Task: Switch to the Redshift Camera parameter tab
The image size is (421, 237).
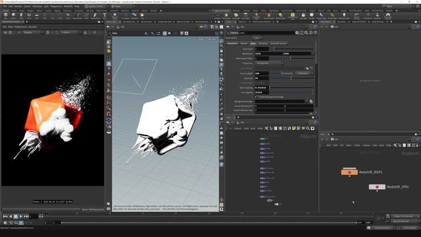Action: 278,43
